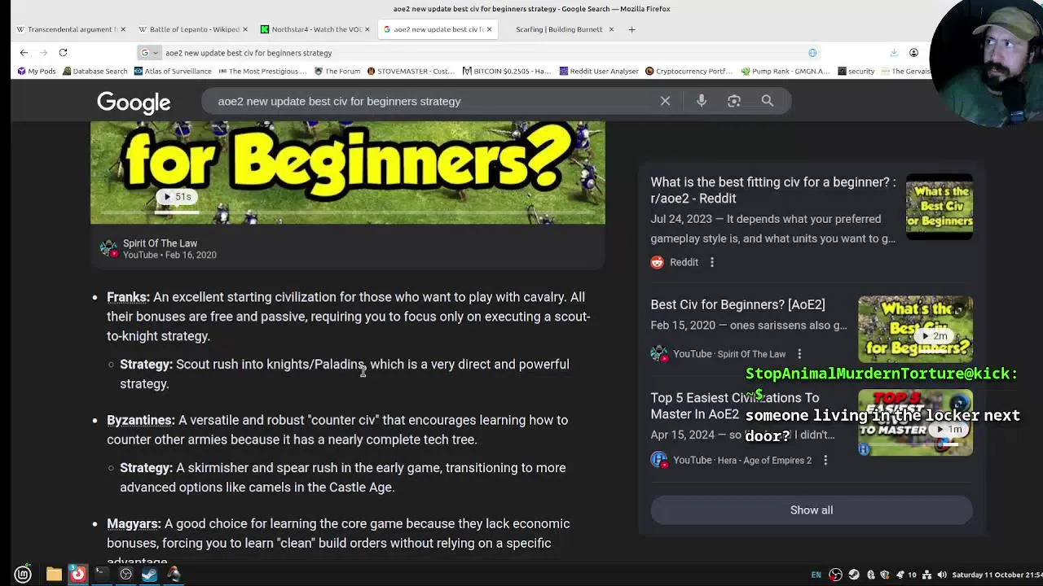
Task: Open The Forum bookmark
Action: pyautogui.click(x=337, y=71)
